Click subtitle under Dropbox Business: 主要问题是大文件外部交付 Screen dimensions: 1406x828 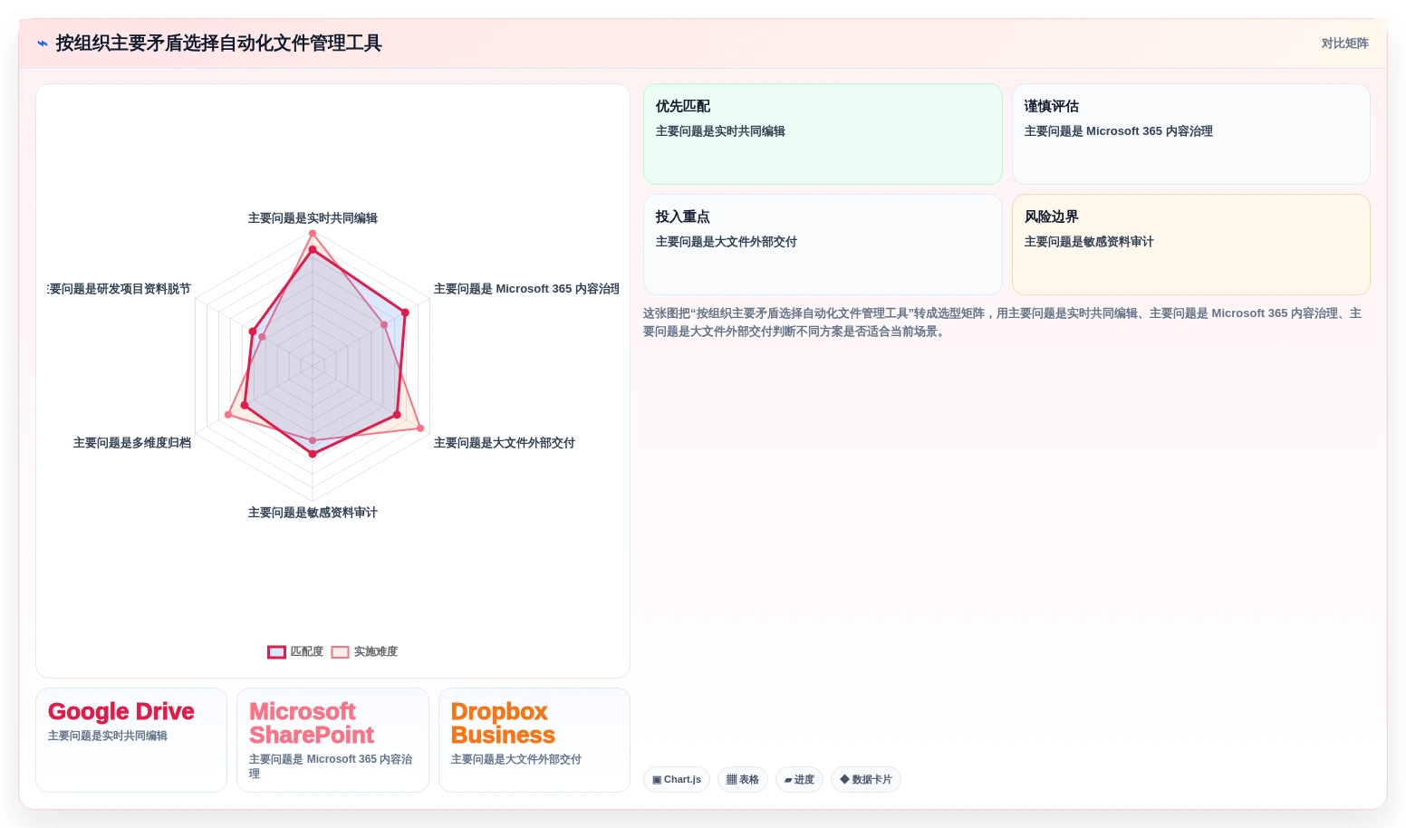tap(516, 760)
